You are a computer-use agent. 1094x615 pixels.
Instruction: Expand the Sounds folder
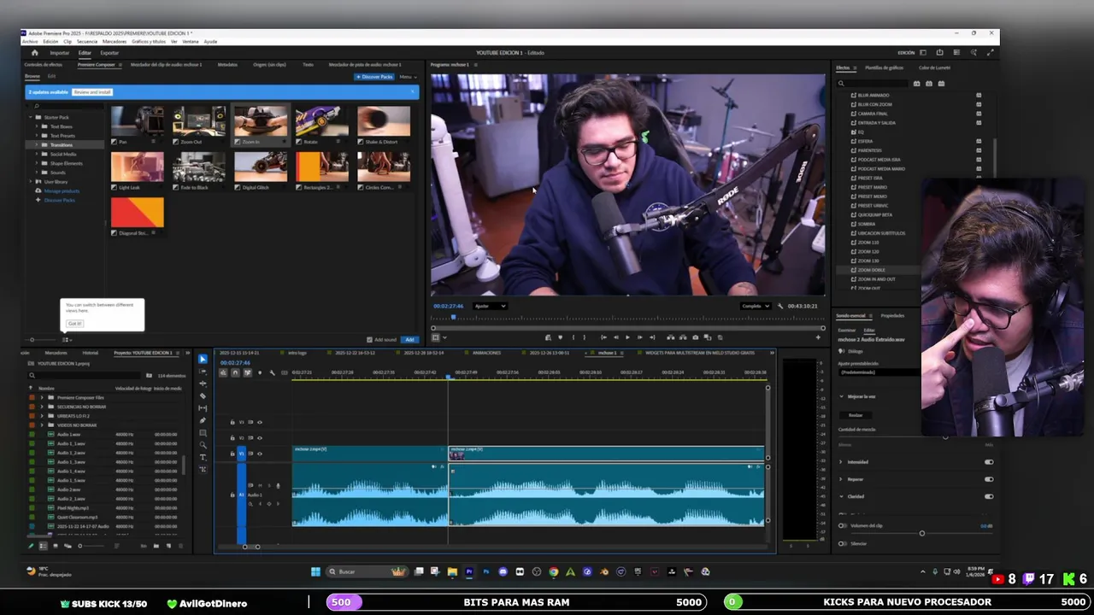pos(38,173)
